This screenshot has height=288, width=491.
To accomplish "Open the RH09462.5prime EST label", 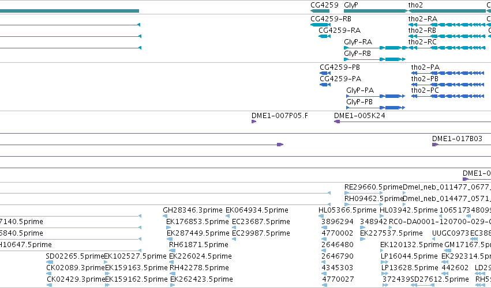I will [373, 199].
